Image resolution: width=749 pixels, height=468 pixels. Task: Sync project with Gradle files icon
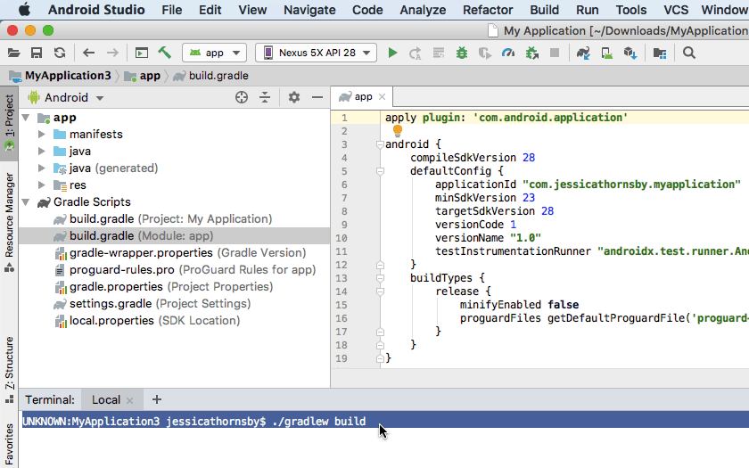[583, 53]
